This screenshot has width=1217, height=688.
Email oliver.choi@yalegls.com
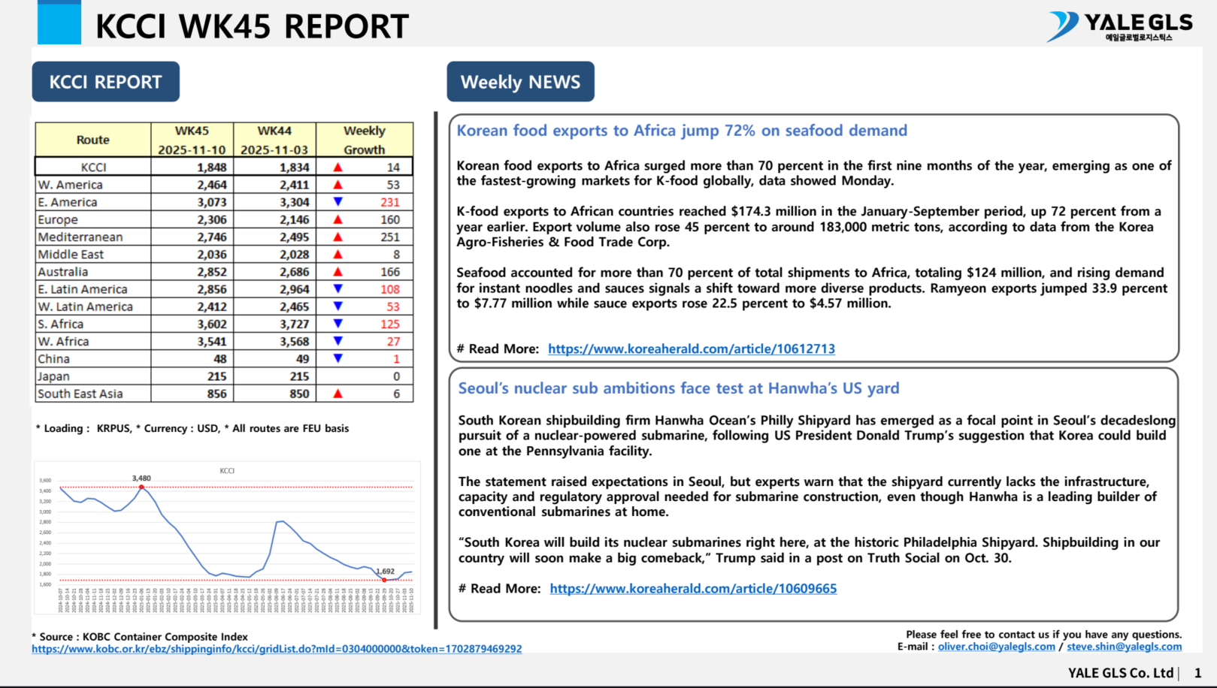click(996, 647)
